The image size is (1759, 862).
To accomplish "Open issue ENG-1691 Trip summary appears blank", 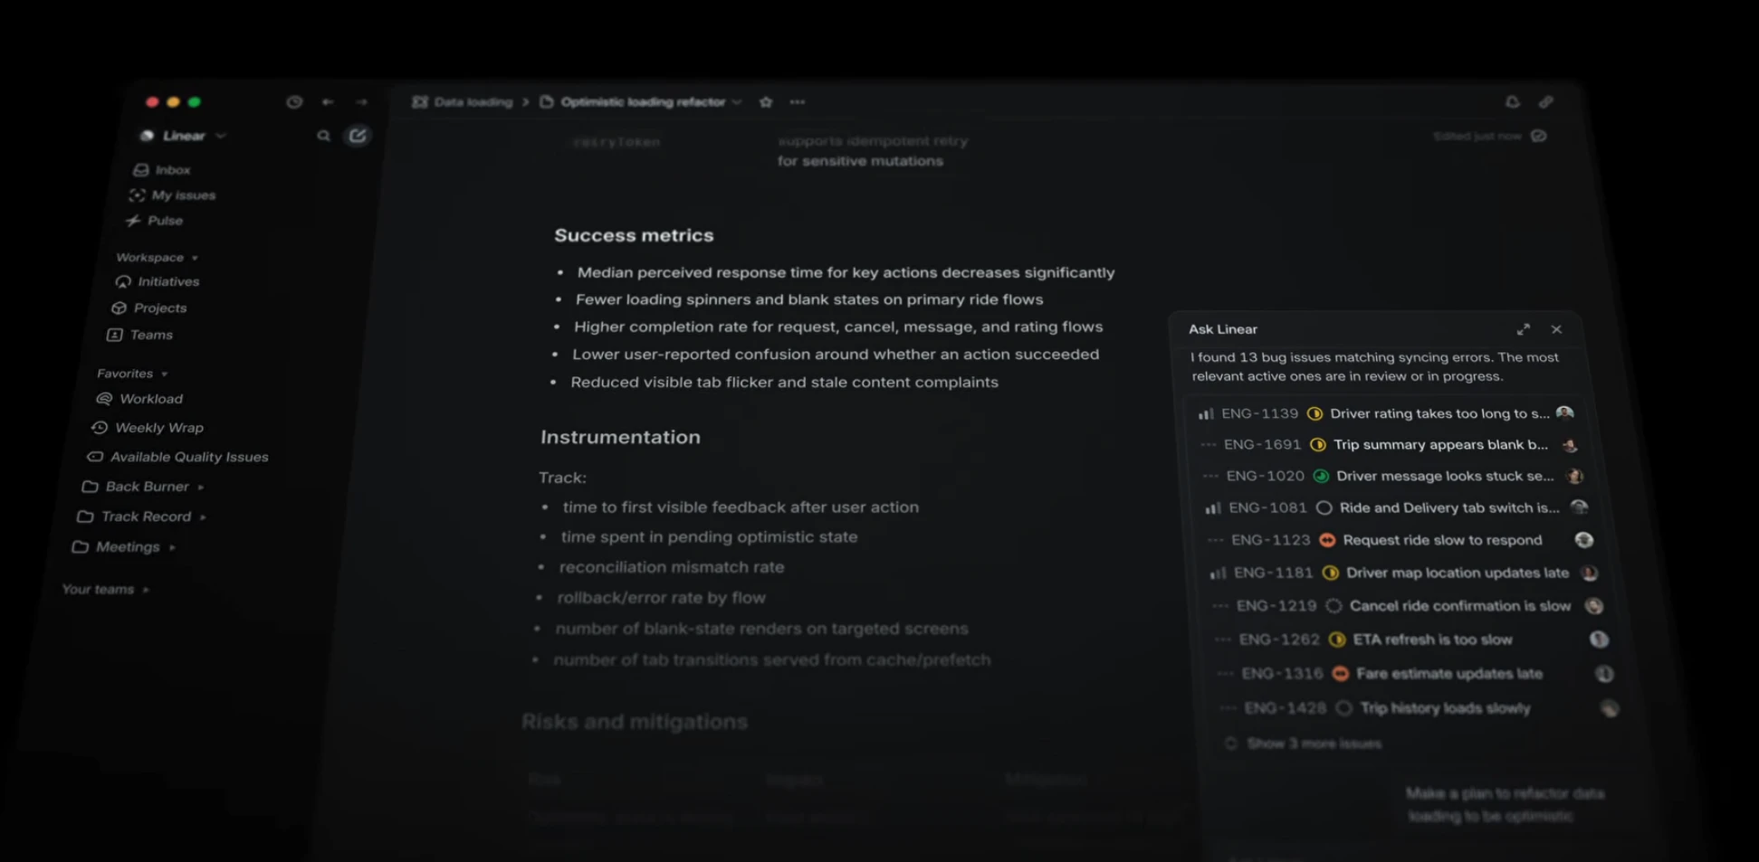I will click(1389, 445).
